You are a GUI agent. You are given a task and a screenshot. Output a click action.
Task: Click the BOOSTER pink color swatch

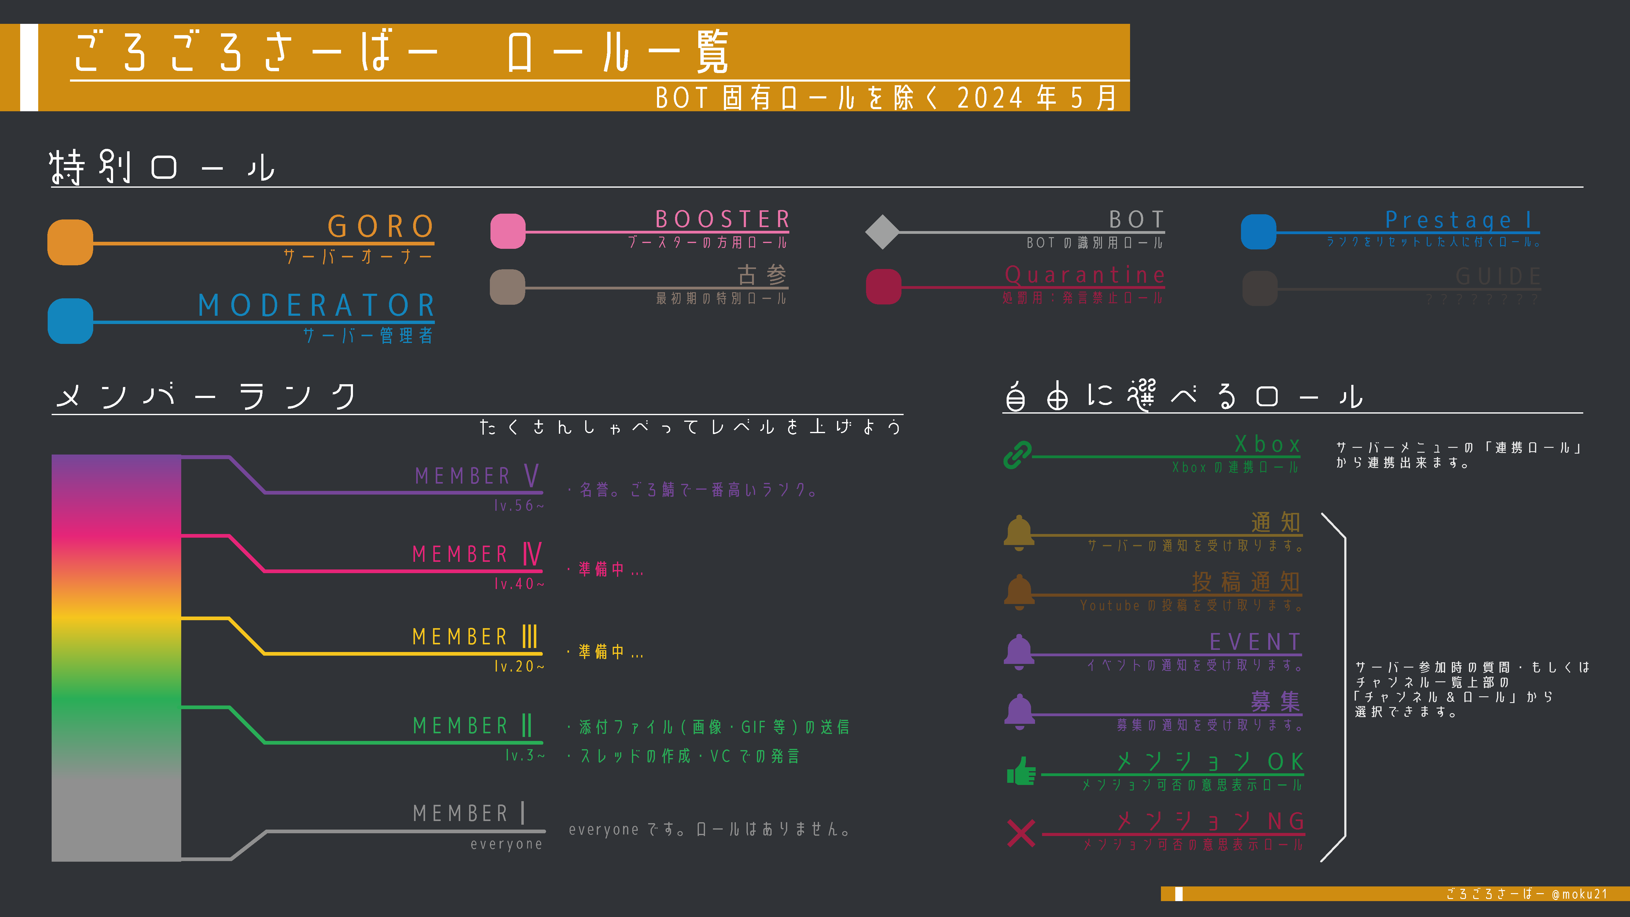tap(508, 231)
